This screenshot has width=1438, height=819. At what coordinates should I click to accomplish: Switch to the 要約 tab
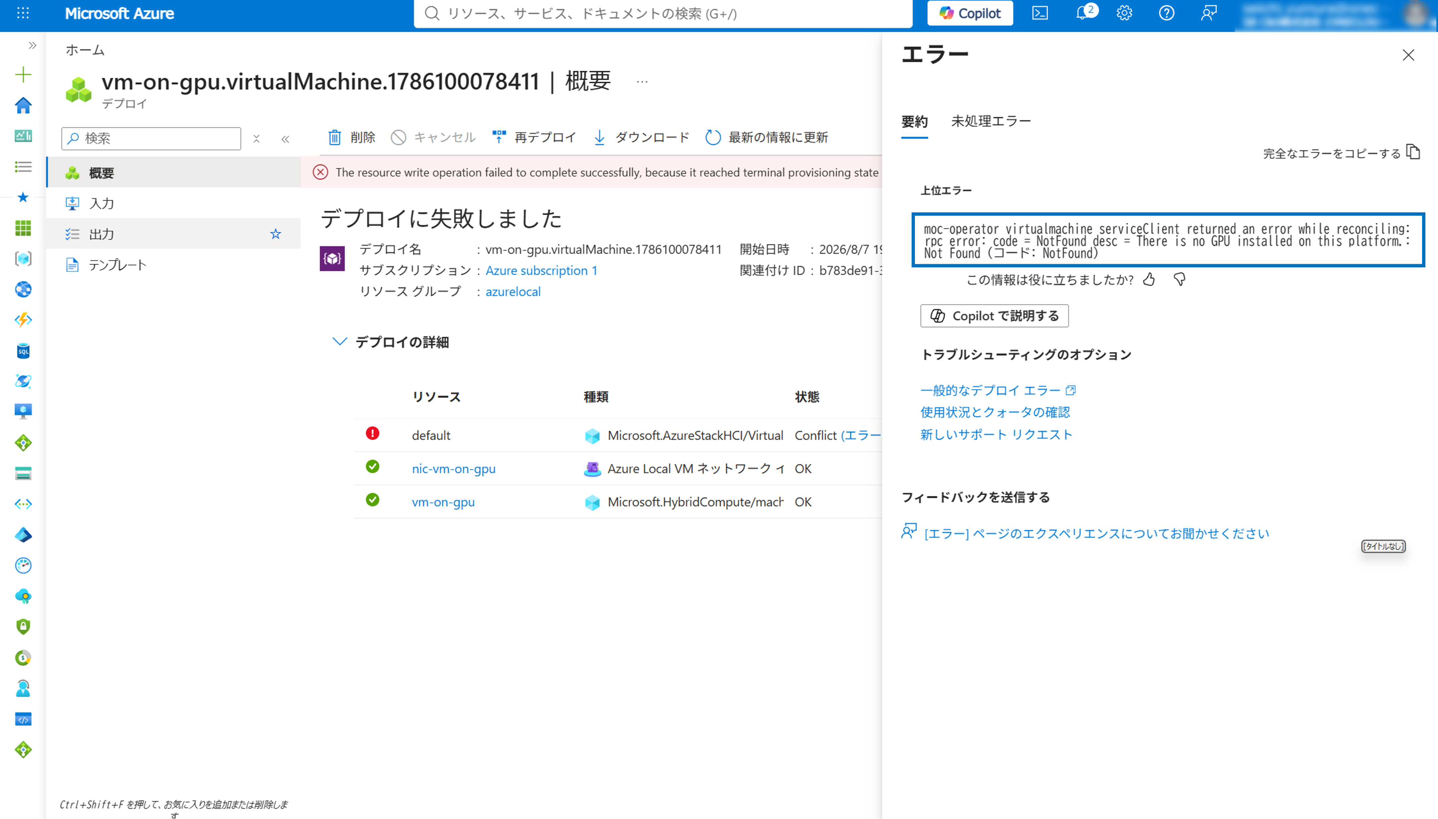tap(915, 122)
